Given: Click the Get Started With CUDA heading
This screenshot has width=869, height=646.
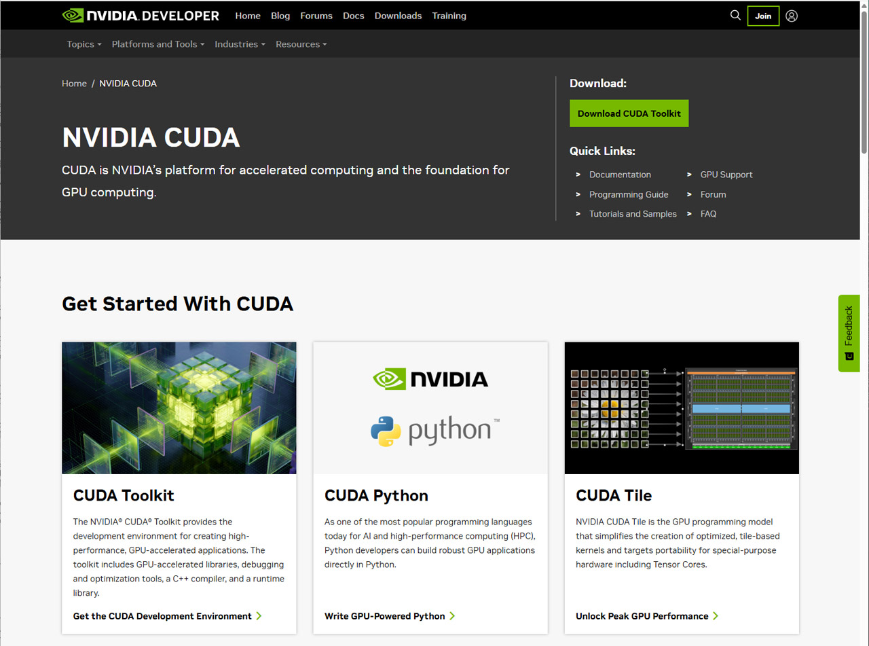Looking at the screenshot, I should coord(178,304).
